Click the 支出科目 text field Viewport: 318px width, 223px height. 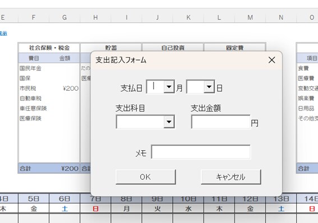pyautogui.click(x=140, y=122)
